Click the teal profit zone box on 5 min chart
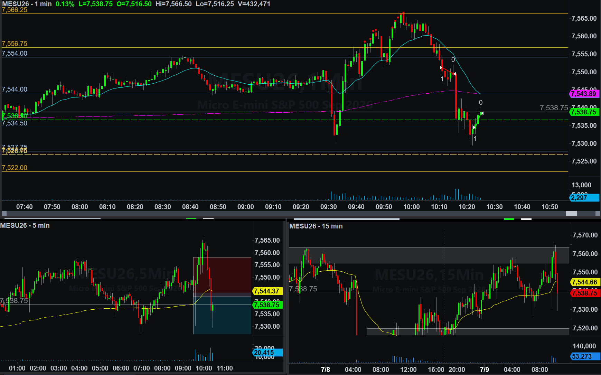Screen dimensions: 601x375 [x=222, y=315]
